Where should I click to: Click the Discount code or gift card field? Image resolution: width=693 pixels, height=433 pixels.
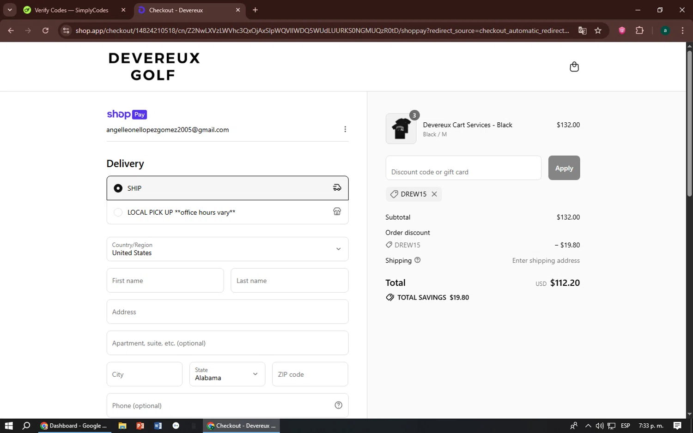click(463, 168)
